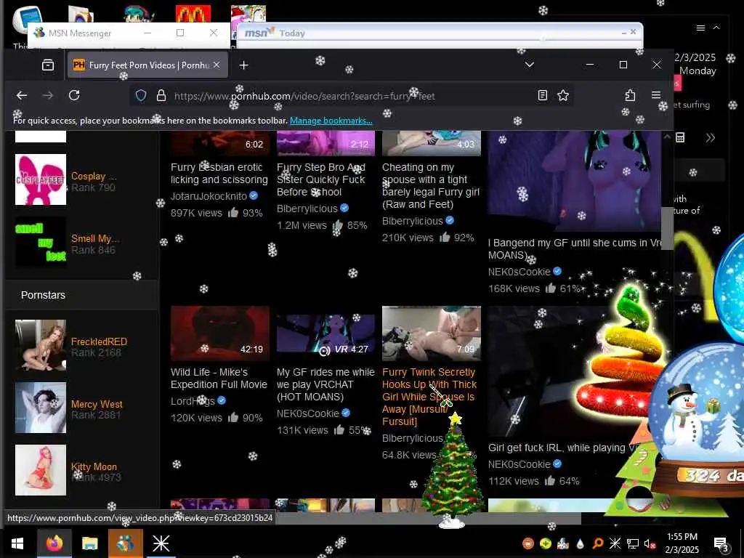Bookmark this page with the star icon
Image resolution: width=744 pixels, height=558 pixels.
coord(563,95)
